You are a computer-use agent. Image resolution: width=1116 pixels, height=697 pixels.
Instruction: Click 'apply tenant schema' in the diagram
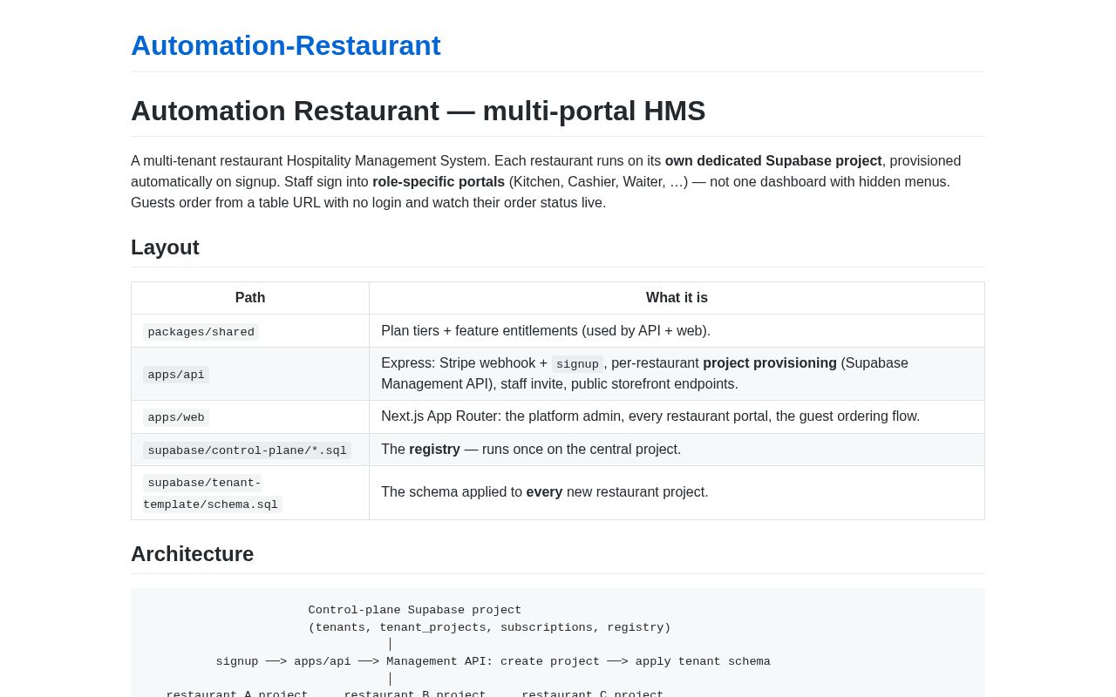click(x=703, y=662)
